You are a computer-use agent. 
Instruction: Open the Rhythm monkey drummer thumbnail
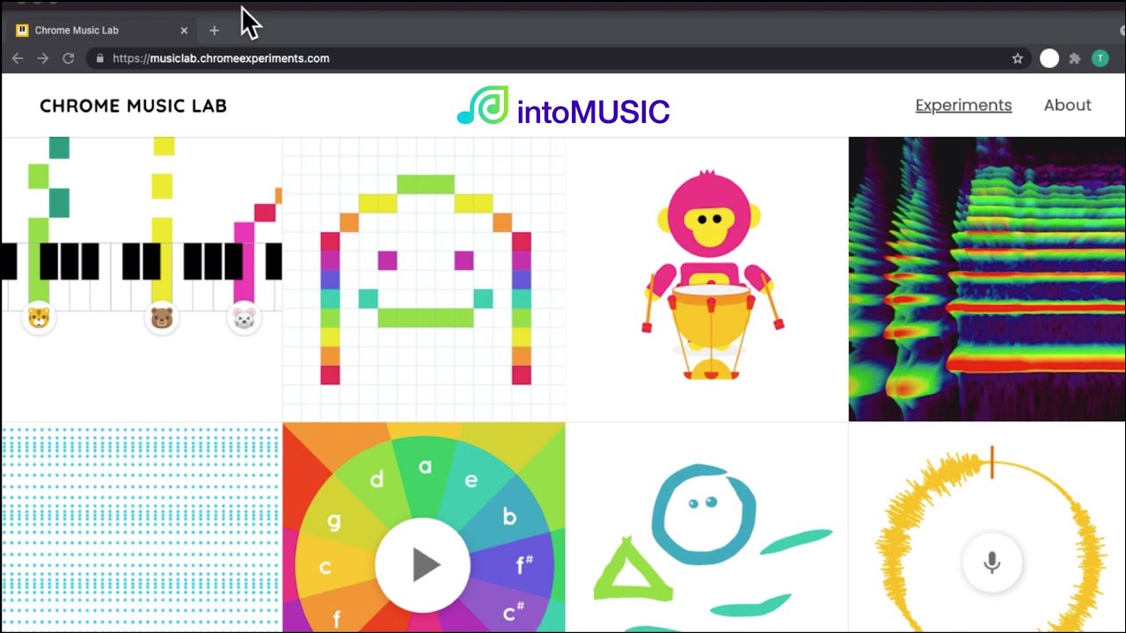pos(707,279)
